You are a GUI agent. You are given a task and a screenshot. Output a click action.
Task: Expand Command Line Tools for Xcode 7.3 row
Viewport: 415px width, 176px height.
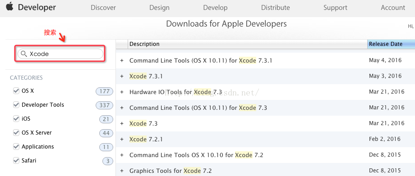point(122,108)
